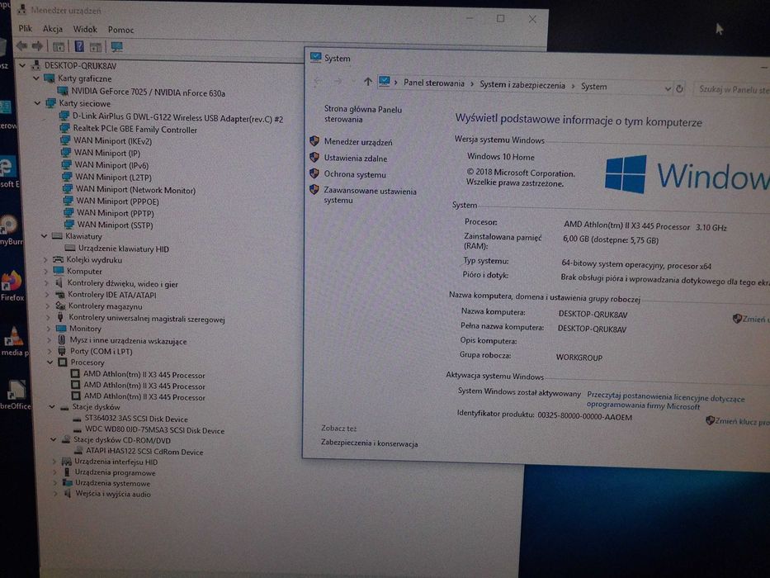Image resolution: width=770 pixels, height=578 pixels.
Task: Collapse the Procesory tree node
Action: [x=50, y=362]
